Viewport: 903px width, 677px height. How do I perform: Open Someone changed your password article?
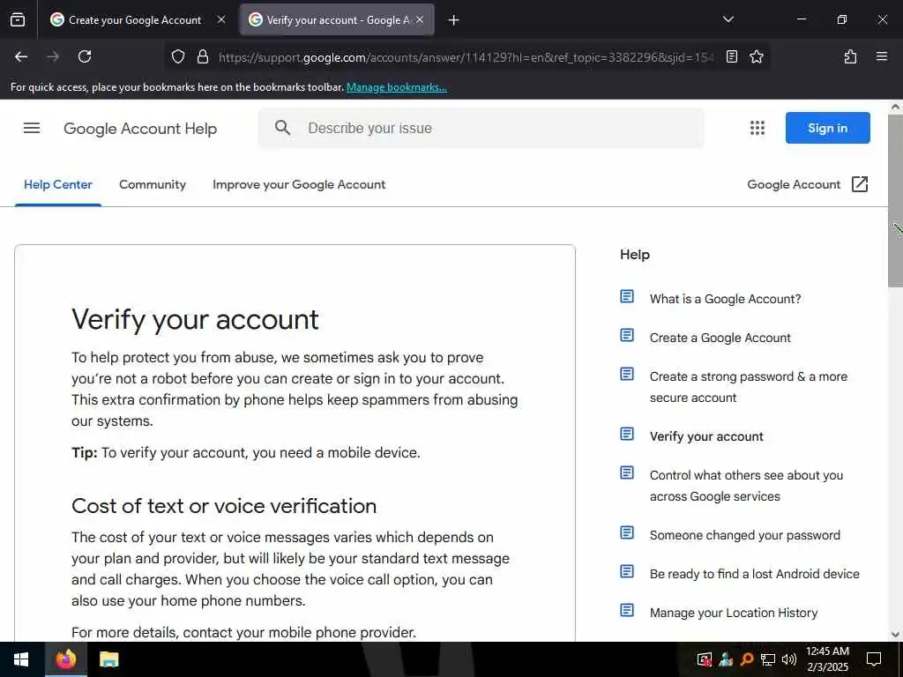tap(744, 535)
